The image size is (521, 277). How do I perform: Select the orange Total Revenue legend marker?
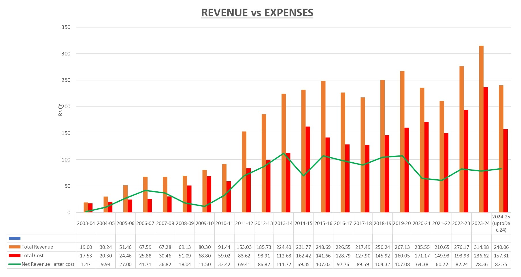pos(15,247)
